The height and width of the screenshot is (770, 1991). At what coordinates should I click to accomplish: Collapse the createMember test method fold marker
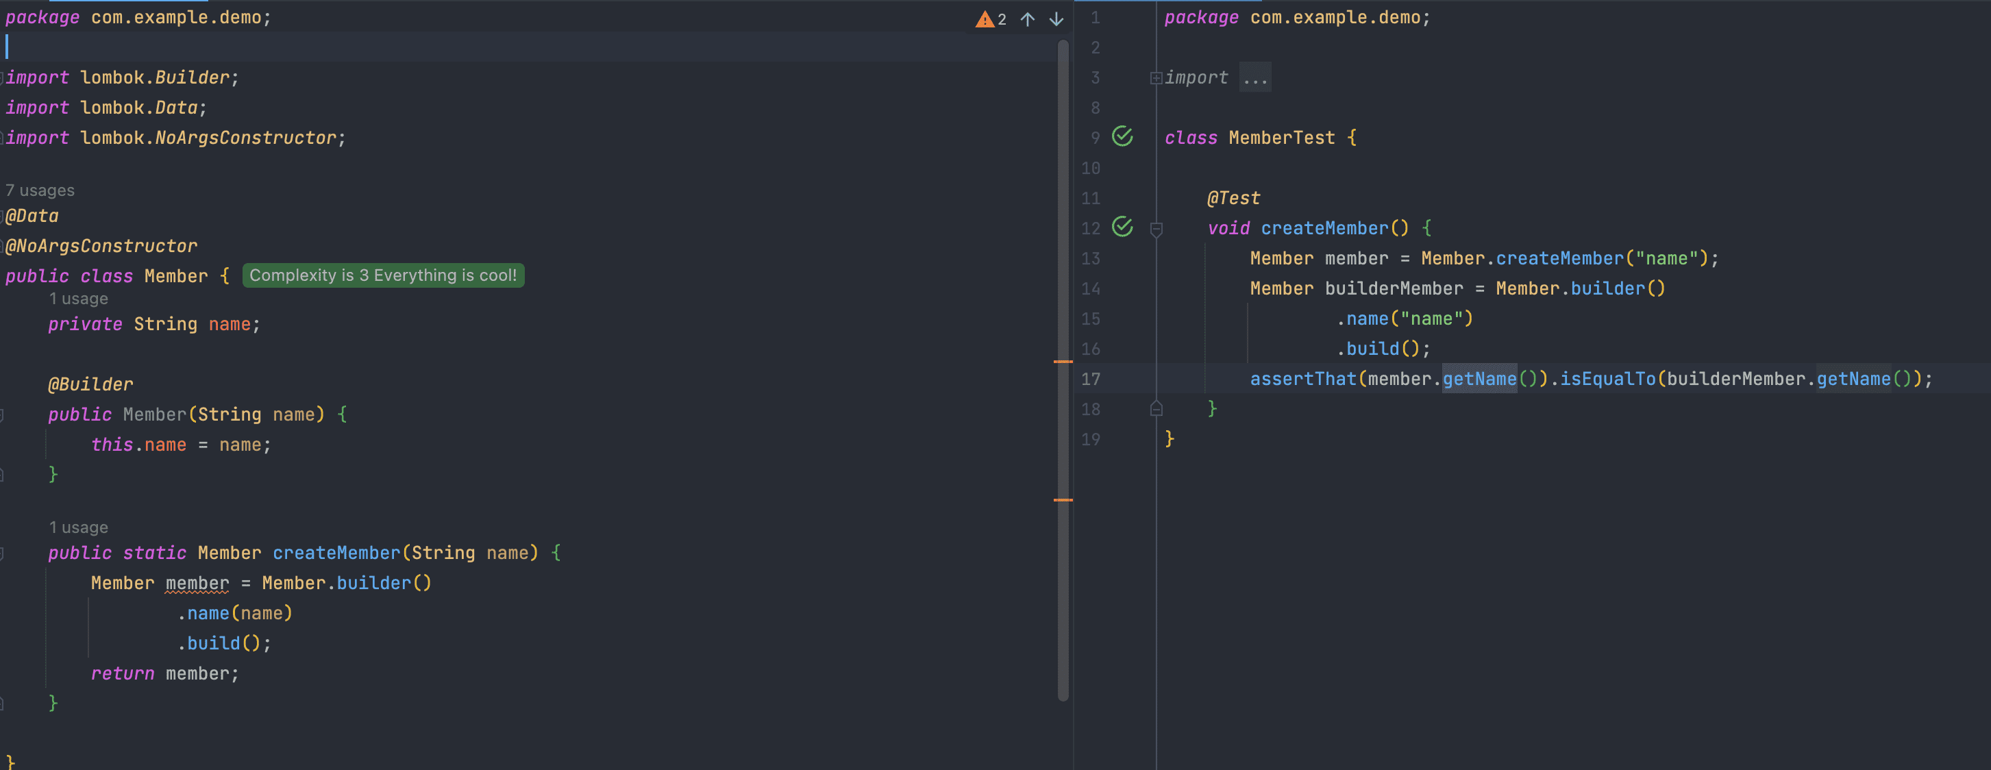coord(1157,229)
